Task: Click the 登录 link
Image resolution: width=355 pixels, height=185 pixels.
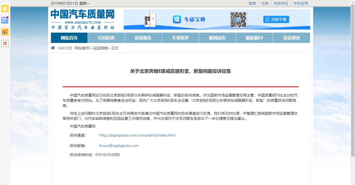Action: 252,3
